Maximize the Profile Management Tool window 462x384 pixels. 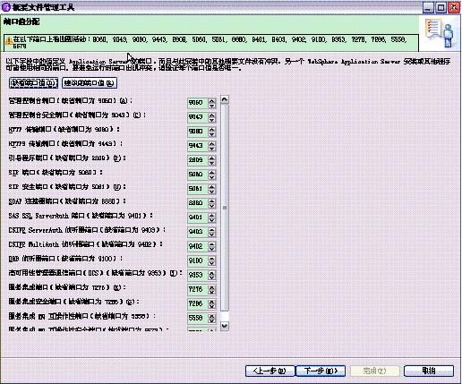point(441,7)
